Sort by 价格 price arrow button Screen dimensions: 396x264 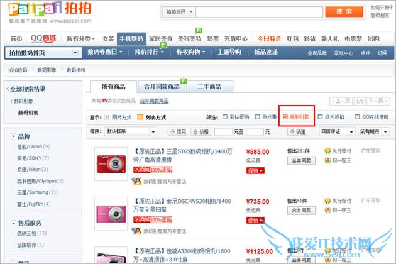(x=201, y=131)
